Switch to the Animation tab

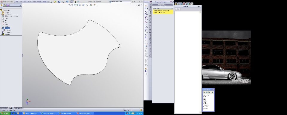click(x=18, y=108)
